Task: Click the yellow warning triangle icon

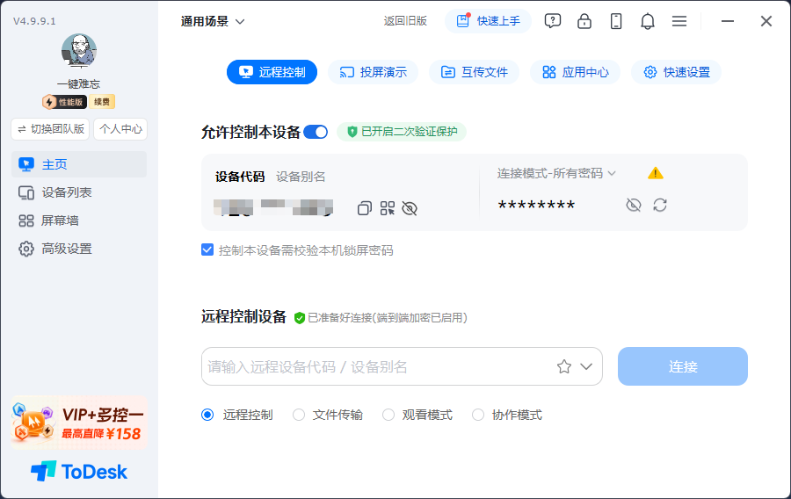Action: coord(656,173)
